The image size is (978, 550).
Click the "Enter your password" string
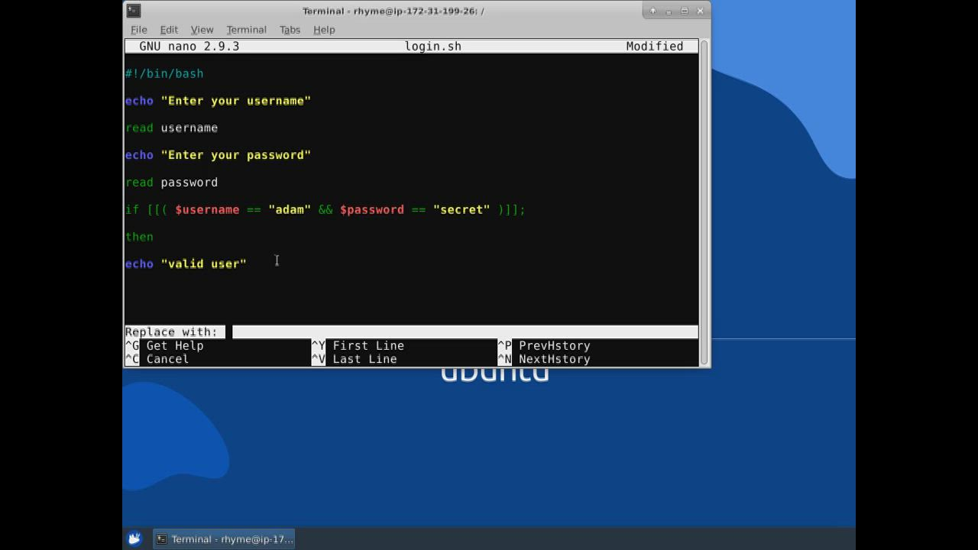pyautogui.click(x=236, y=155)
